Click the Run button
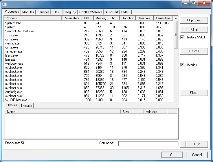This screenshot has width=213, height=162. point(197,144)
